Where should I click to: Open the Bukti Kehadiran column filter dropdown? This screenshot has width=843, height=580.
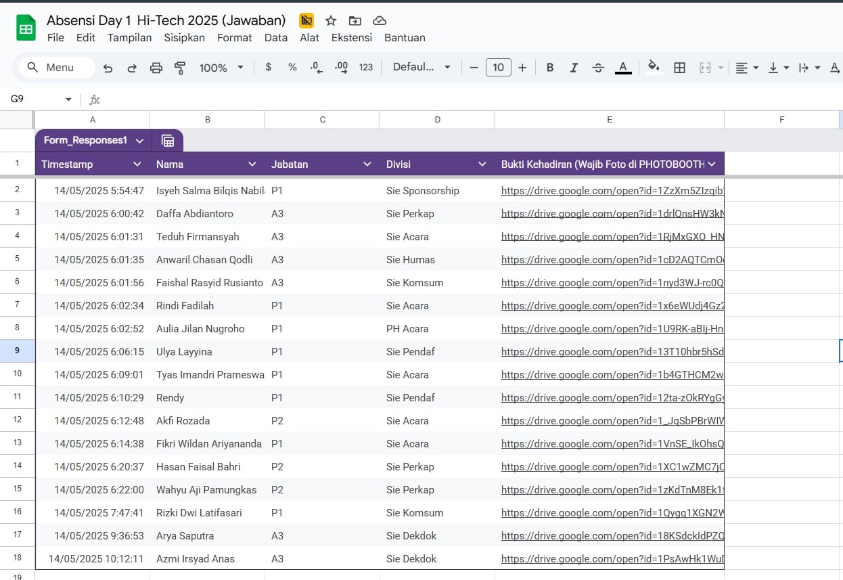pyautogui.click(x=712, y=164)
